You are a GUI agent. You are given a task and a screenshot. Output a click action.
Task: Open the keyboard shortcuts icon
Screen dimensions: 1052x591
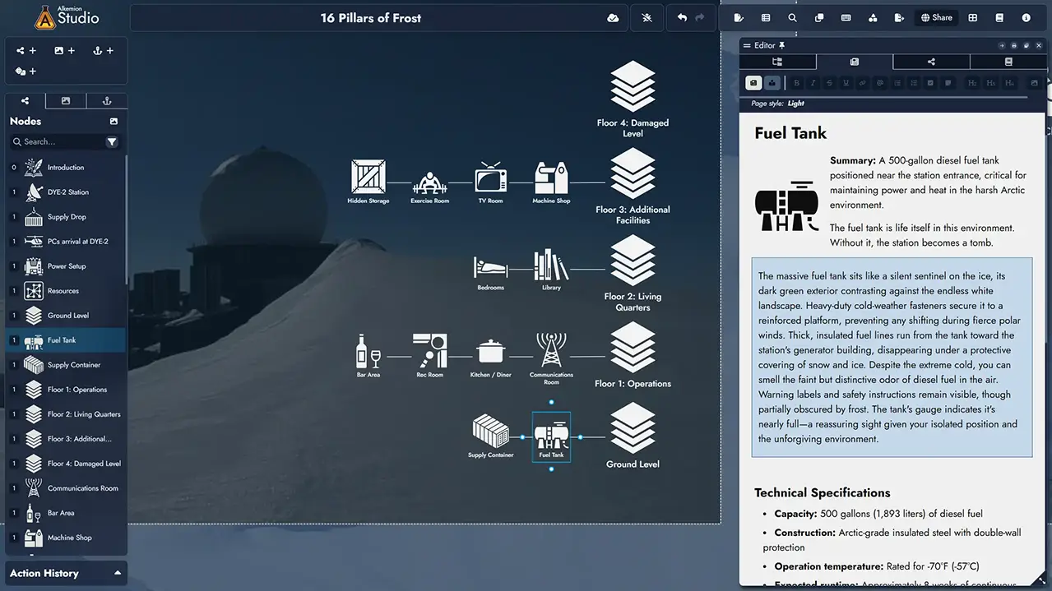(x=846, y=17)
